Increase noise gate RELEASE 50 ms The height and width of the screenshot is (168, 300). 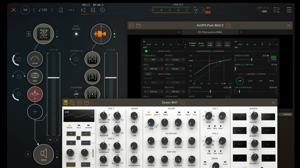point(183,69)
